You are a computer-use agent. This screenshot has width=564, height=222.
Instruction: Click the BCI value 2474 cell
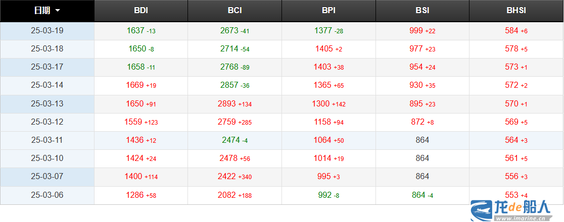coord(235,140)
